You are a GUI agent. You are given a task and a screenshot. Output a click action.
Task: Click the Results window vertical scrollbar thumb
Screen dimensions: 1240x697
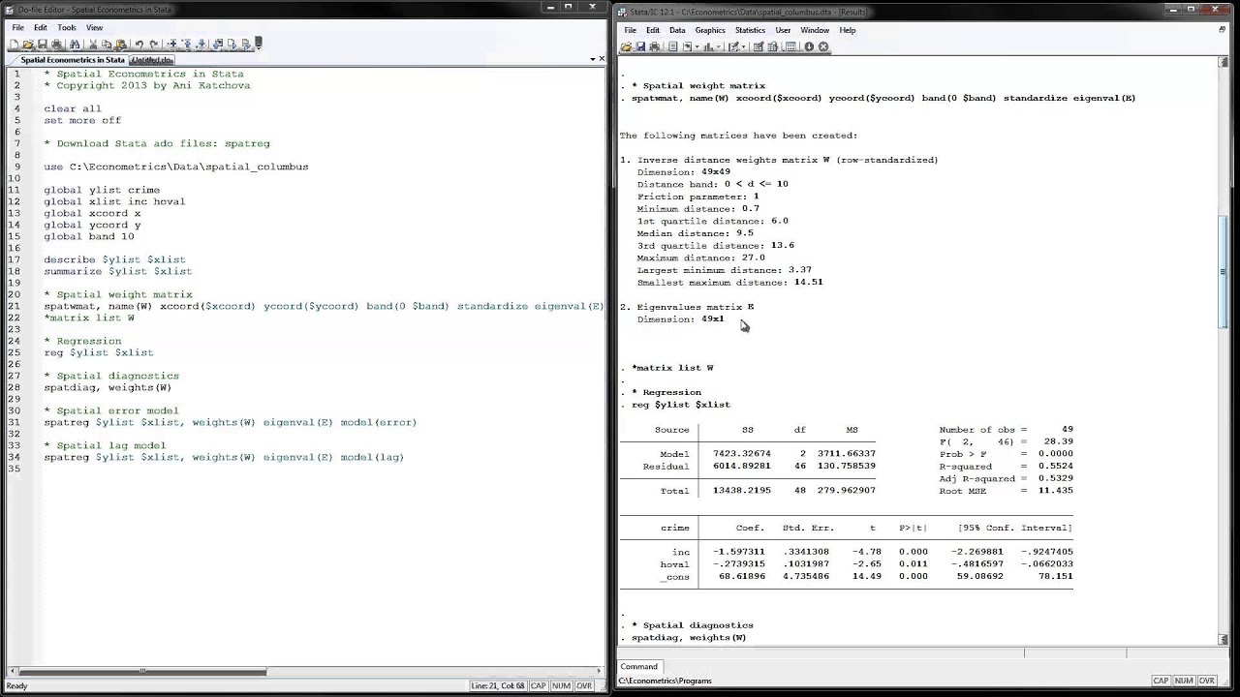1223,273
